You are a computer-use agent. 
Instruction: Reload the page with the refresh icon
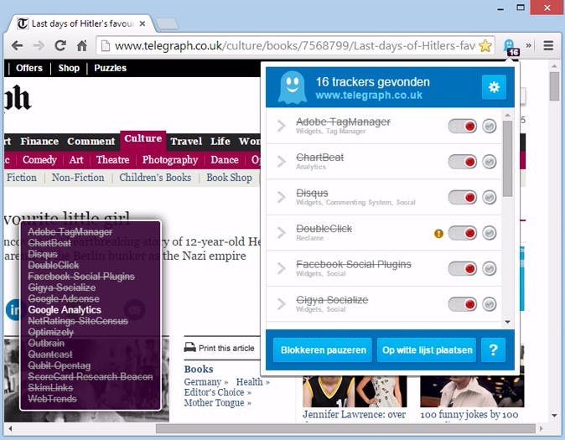click(x=60, y=45)
